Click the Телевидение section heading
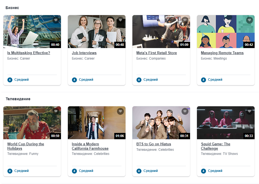Screen dimensions: 259x184 point(18,99)
